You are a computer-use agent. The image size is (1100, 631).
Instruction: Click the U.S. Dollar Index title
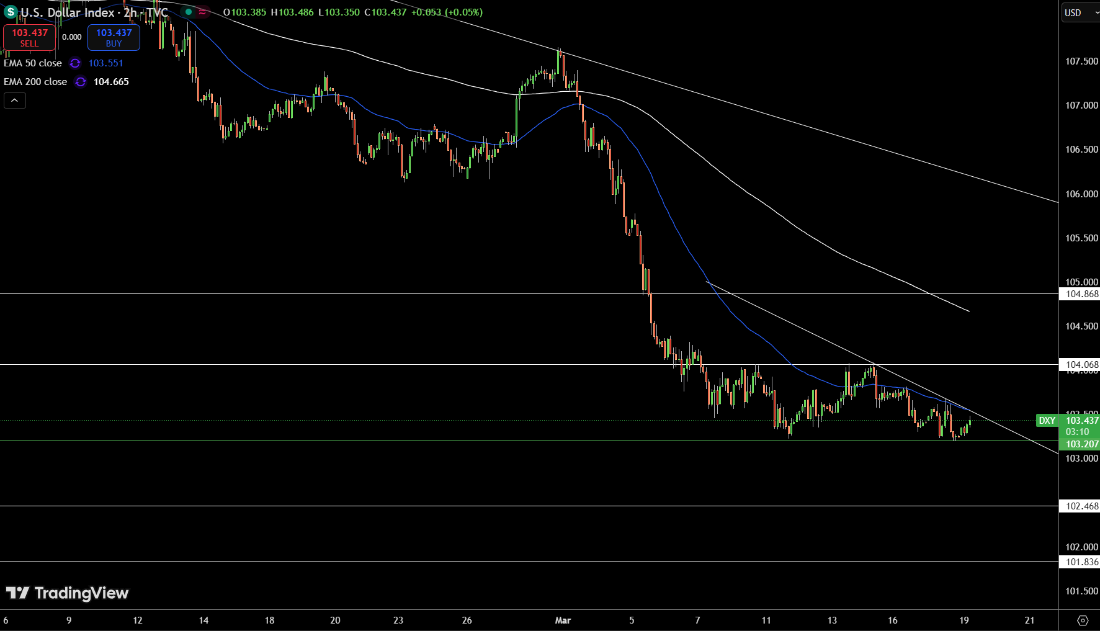pyautogui.click(x=68, y=12)
